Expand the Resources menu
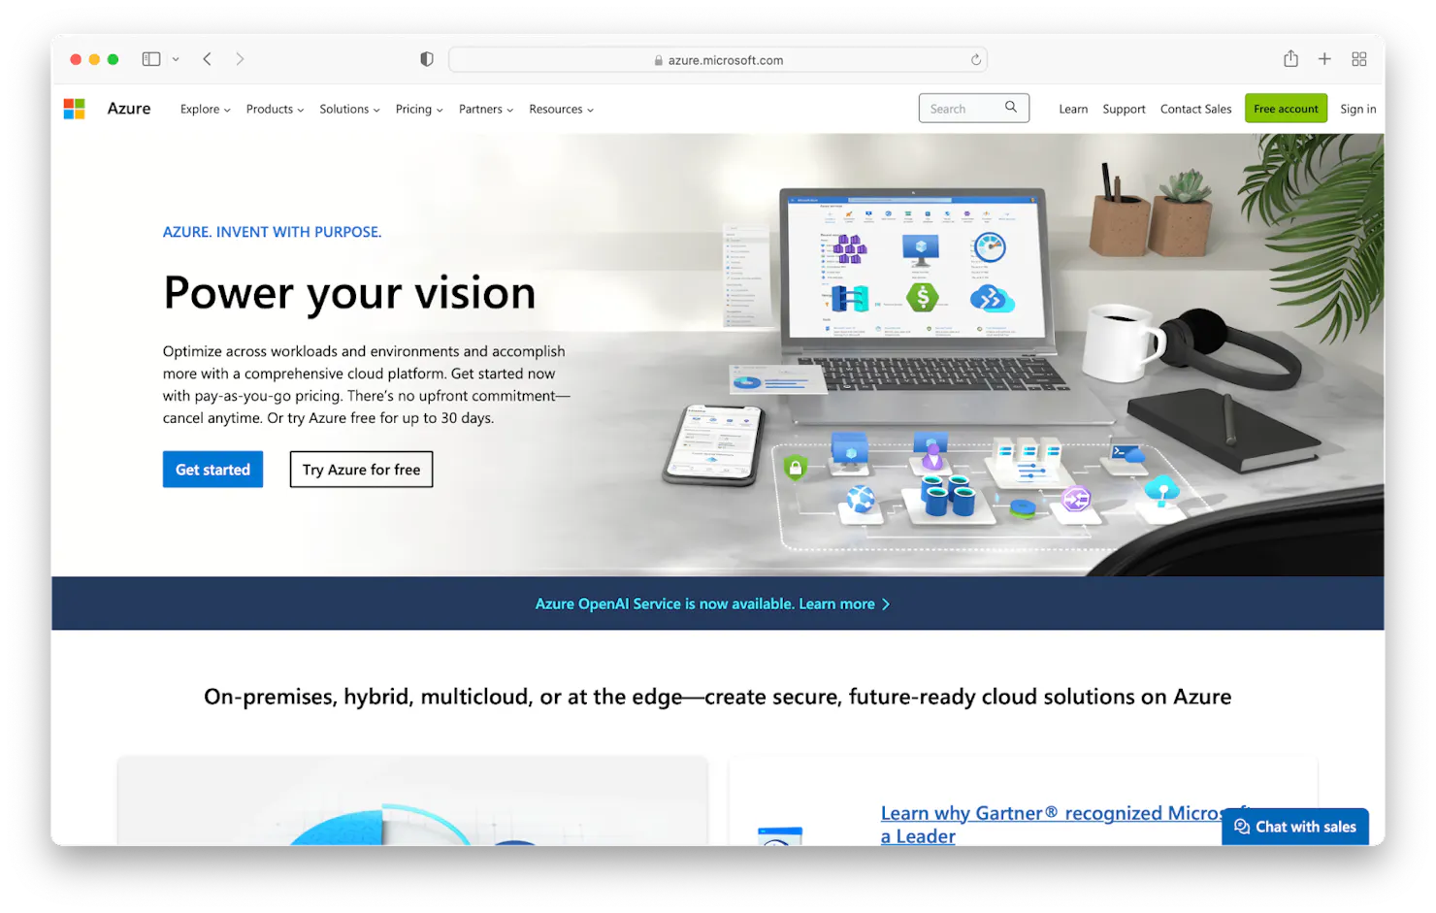The height and width of the screenshot is (913, 1436). click(x=561, y=110)
